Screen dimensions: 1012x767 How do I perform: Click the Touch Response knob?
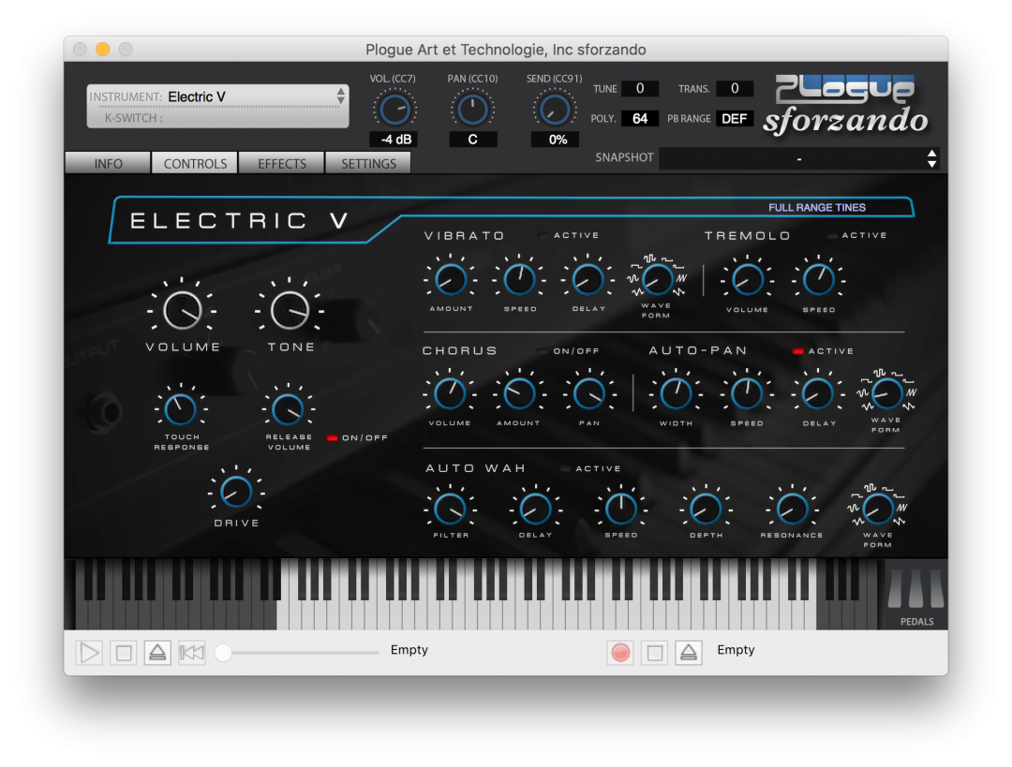tap(181, 409)
